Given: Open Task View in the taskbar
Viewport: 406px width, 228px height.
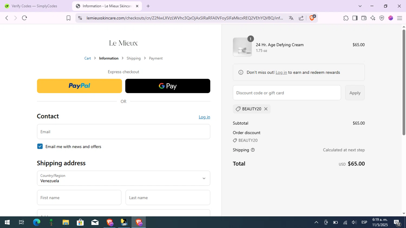Looking at the screenshot, I should coord(21,222).
